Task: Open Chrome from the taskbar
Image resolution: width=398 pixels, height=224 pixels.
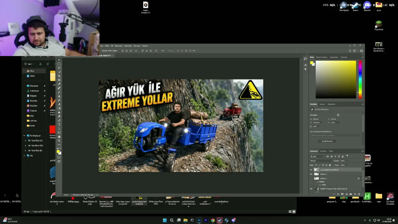Action: pos(213,220)
